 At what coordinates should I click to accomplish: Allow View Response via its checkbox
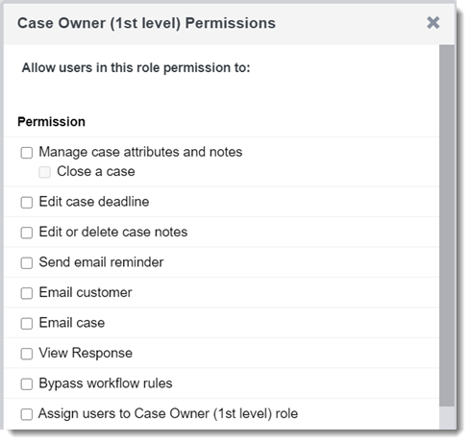point(27,354)
